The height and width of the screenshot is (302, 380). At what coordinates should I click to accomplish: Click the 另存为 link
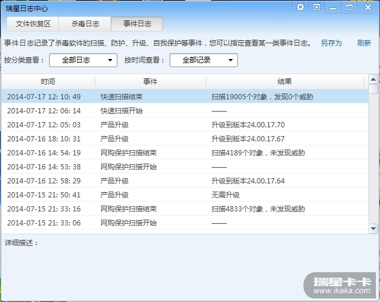(x=331, y=43)
